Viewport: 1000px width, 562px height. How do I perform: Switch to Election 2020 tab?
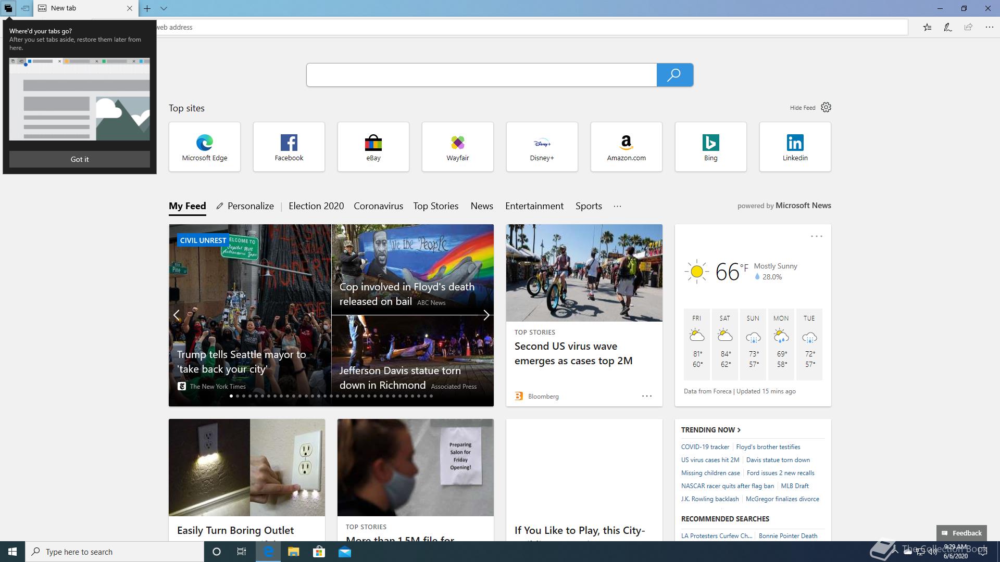pyautogui.click(x=316, y=206)
